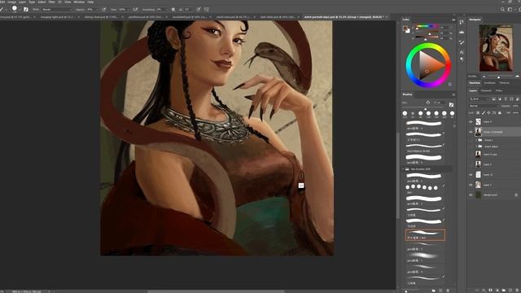Viewport: 521px width, 293px height.
Task: Switch to the Paths tab
Action: click(499, 90)
